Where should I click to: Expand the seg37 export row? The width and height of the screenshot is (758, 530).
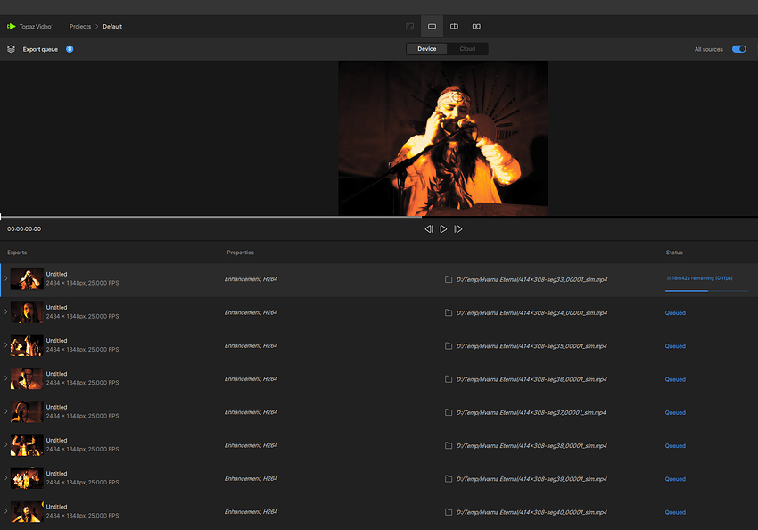(x=6, y=411)
